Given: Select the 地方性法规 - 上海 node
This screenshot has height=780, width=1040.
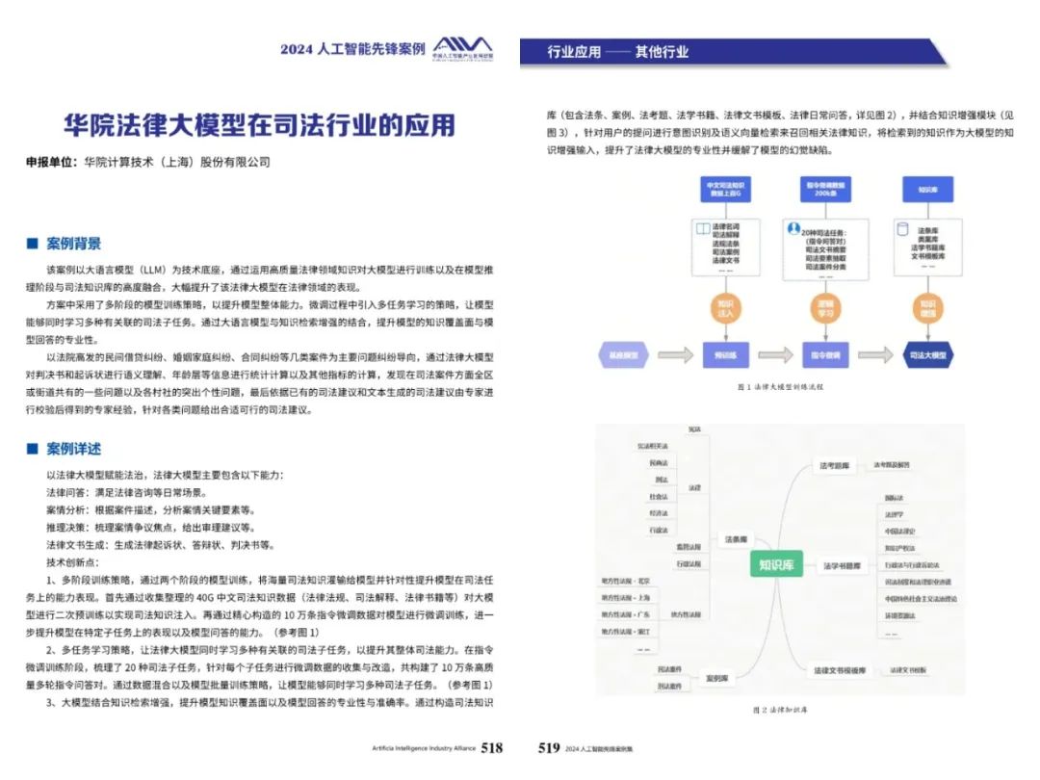Looking at the screenshot, I should tap(626, 598).
